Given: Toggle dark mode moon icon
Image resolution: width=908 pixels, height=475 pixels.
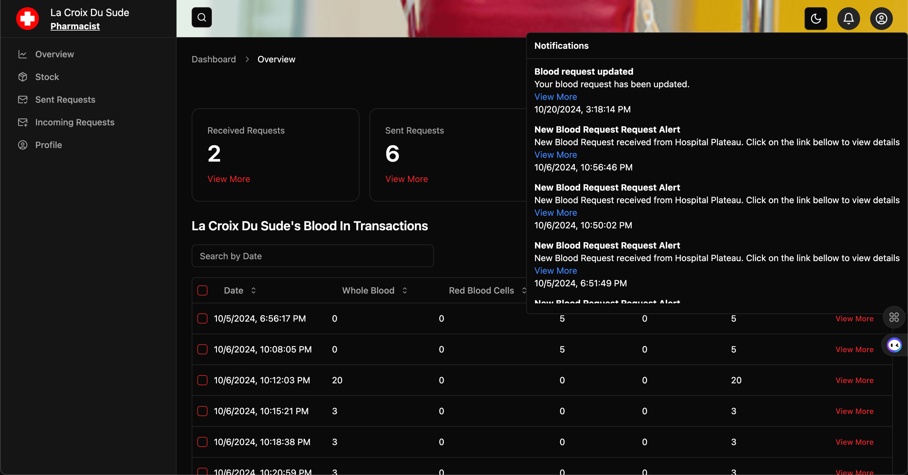Looking at the screenshot, I should click(816, 18).
